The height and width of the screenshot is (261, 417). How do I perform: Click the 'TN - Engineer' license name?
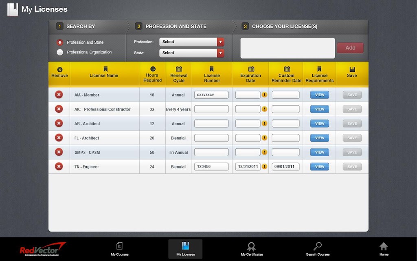(x=87, y=167)
